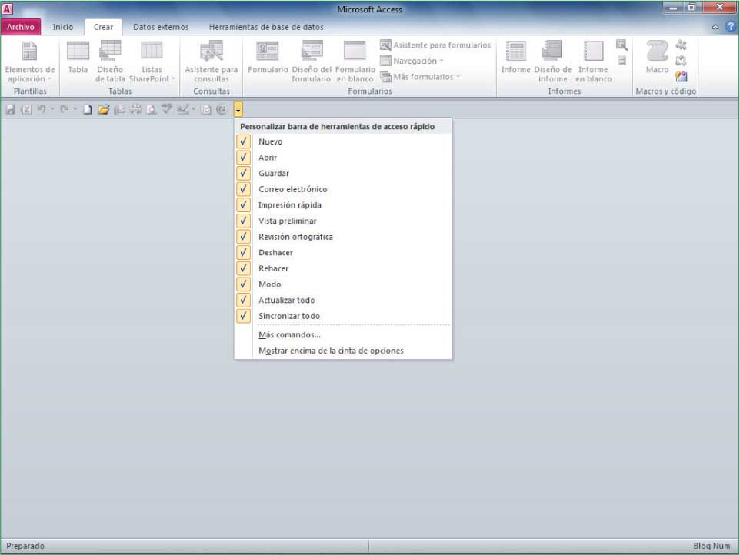Create a Formulario en blanco
Screen dimensions: 740x555
[355, 61]
